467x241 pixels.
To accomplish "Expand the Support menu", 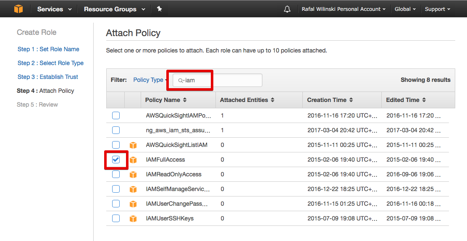I will coord(438,9).
